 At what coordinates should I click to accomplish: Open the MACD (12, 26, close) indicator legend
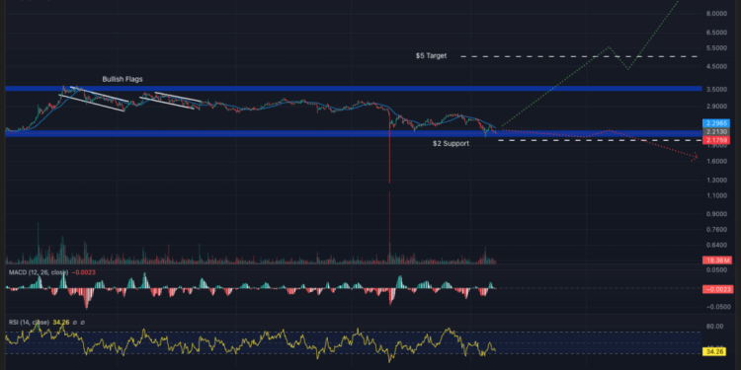pos(39,272)
